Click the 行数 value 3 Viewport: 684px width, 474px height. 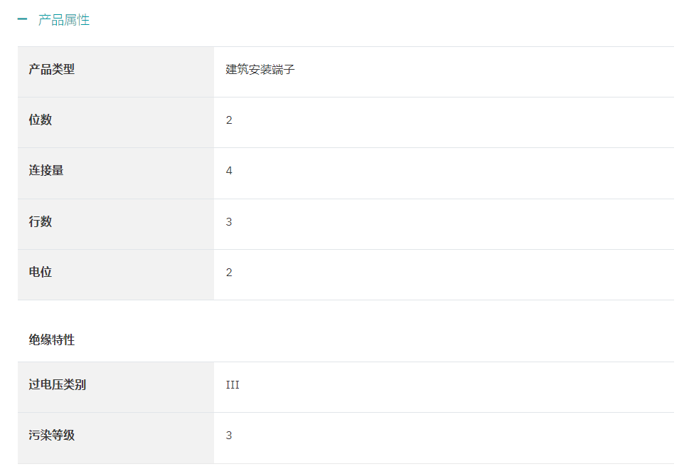pyautogui.click(x=229, y=222)
